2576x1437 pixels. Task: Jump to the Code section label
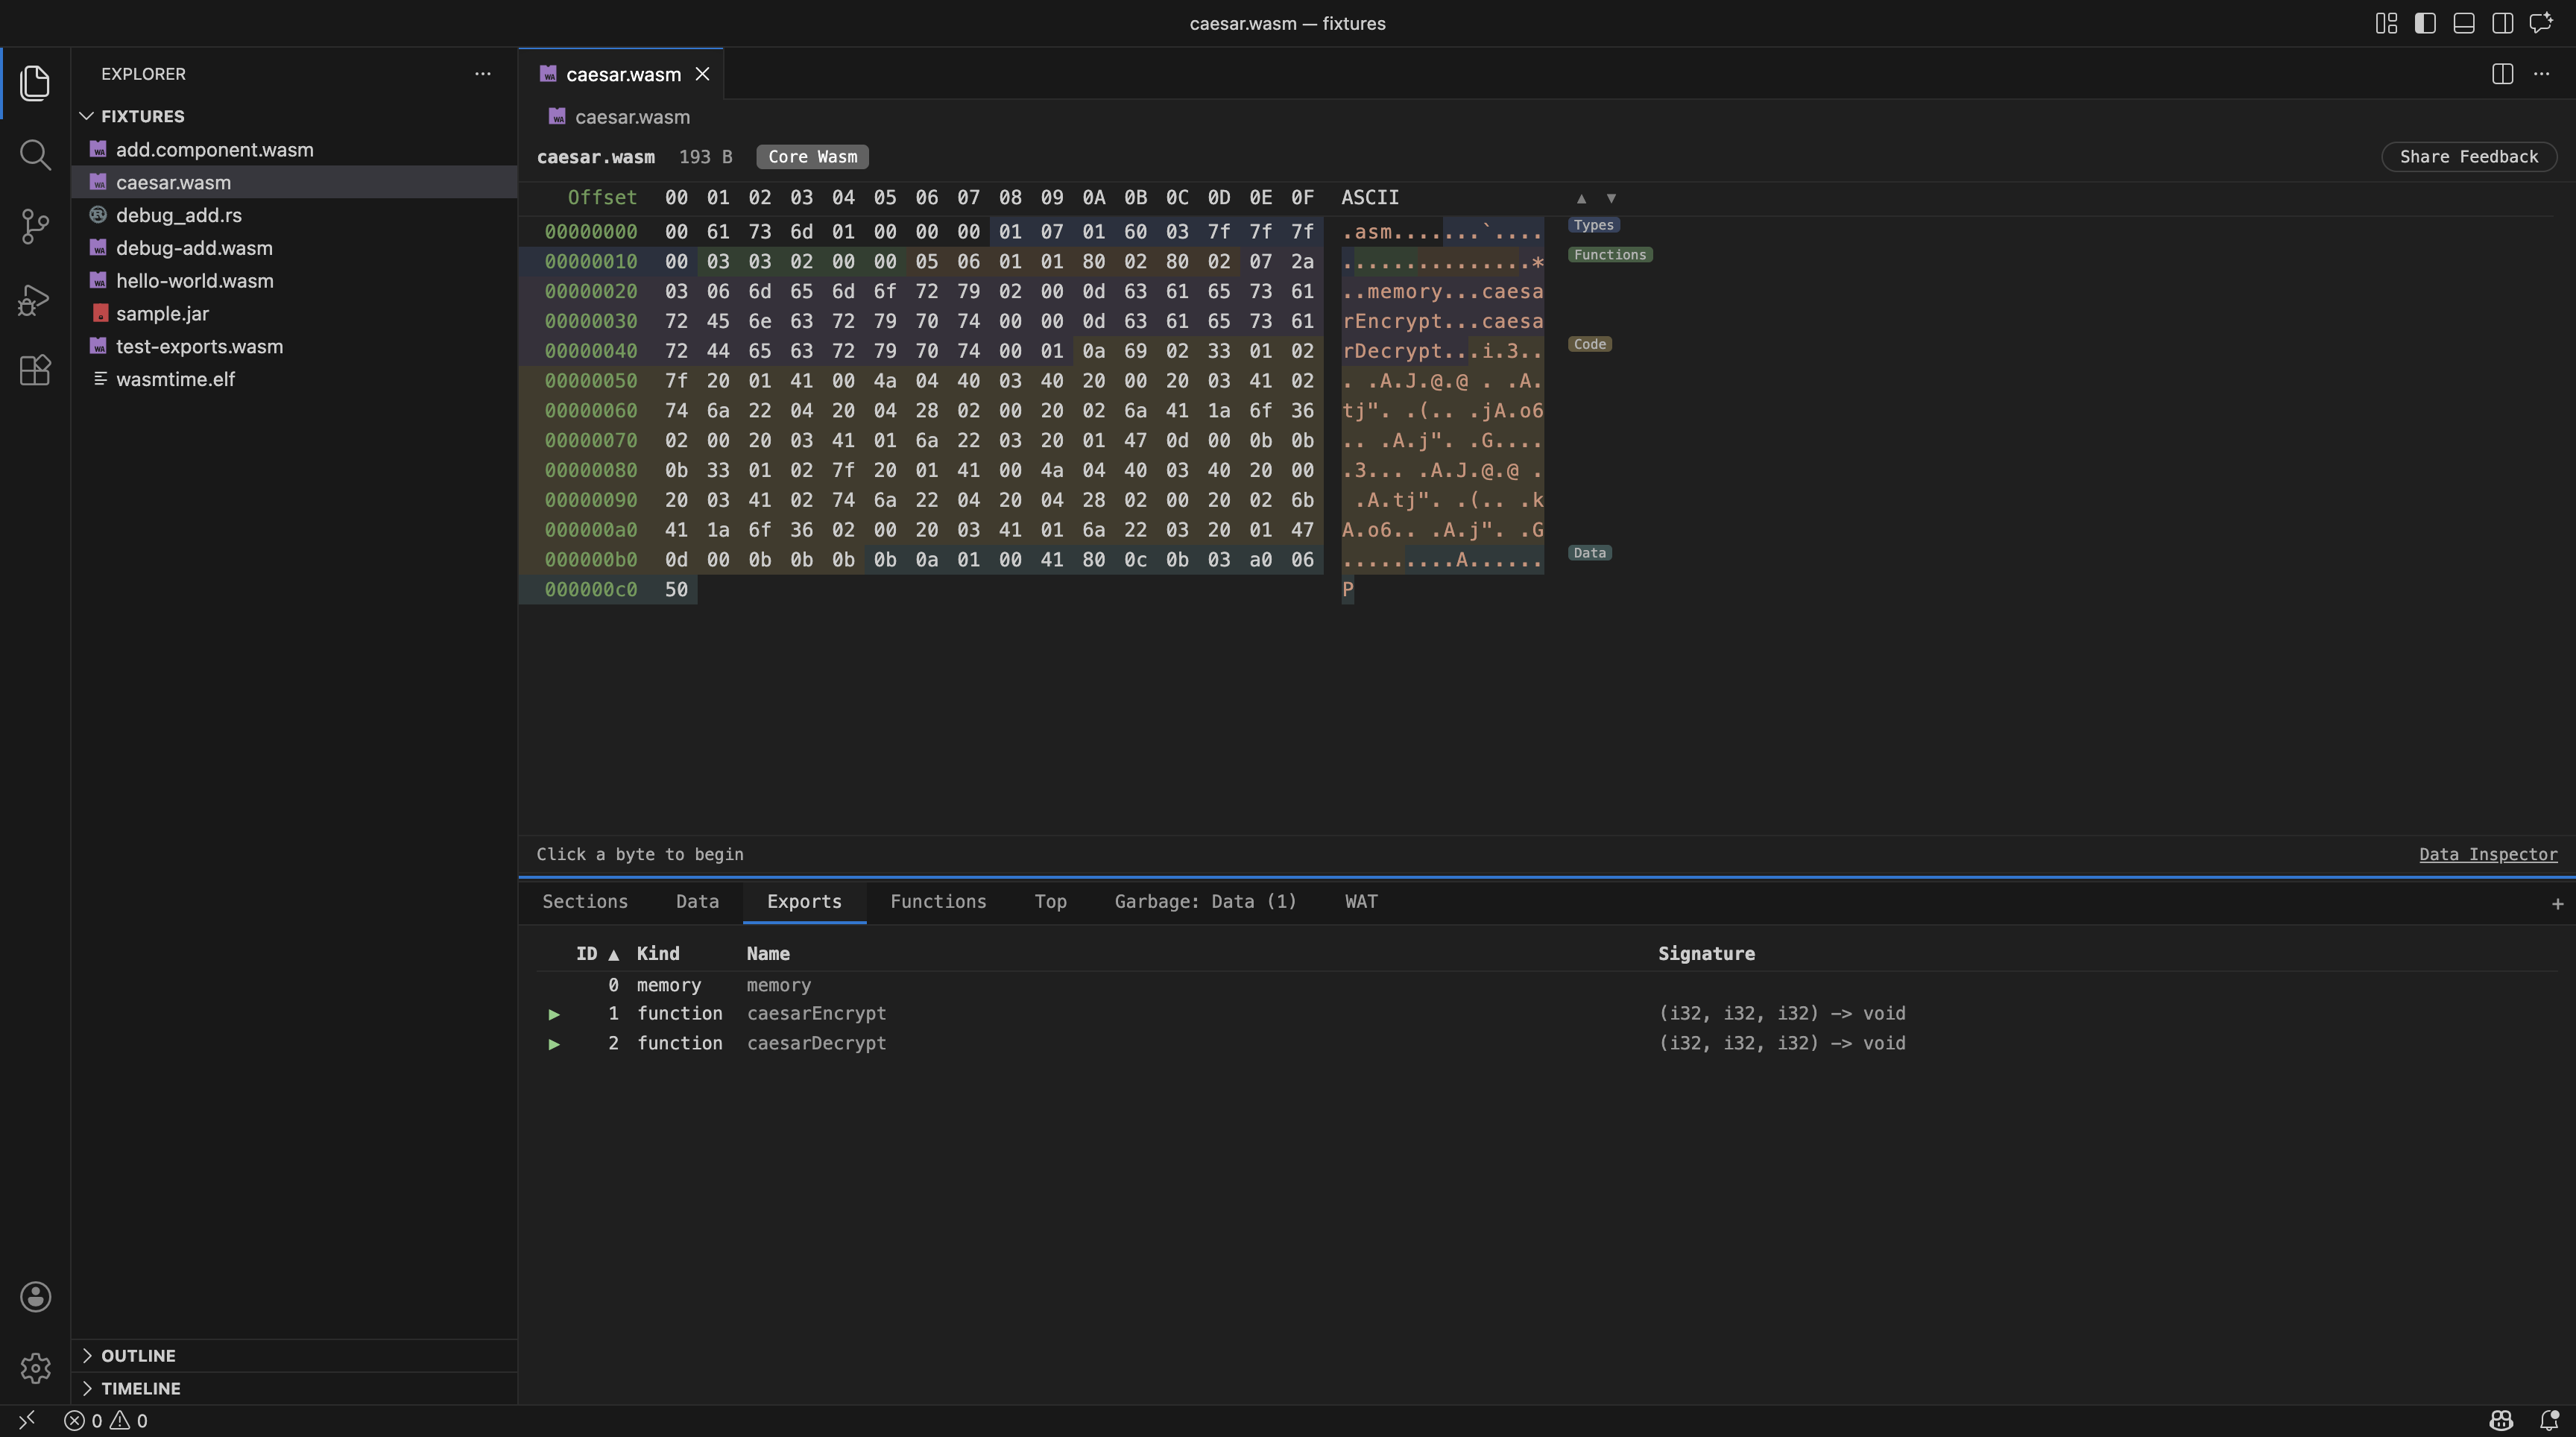[1589, 344]
